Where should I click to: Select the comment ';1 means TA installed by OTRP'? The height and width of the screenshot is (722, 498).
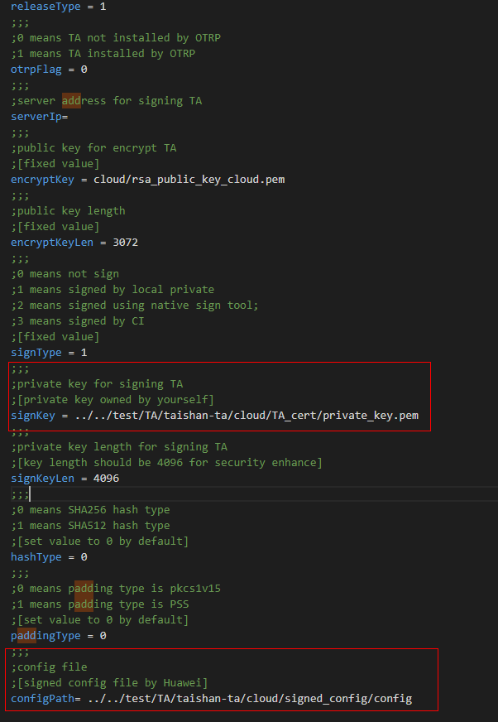[x=103, y=54]
